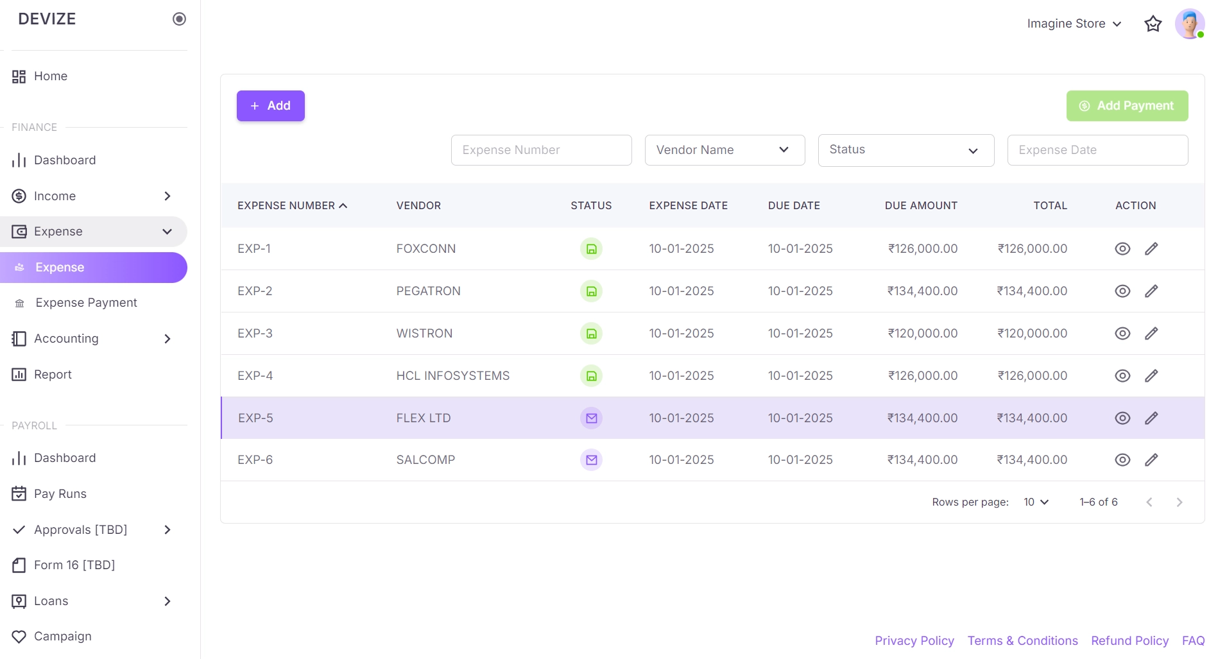Viewport: 1218px width, 659px height.
Task: Click the Approvals checkmark icon
Action: [19, 530]
